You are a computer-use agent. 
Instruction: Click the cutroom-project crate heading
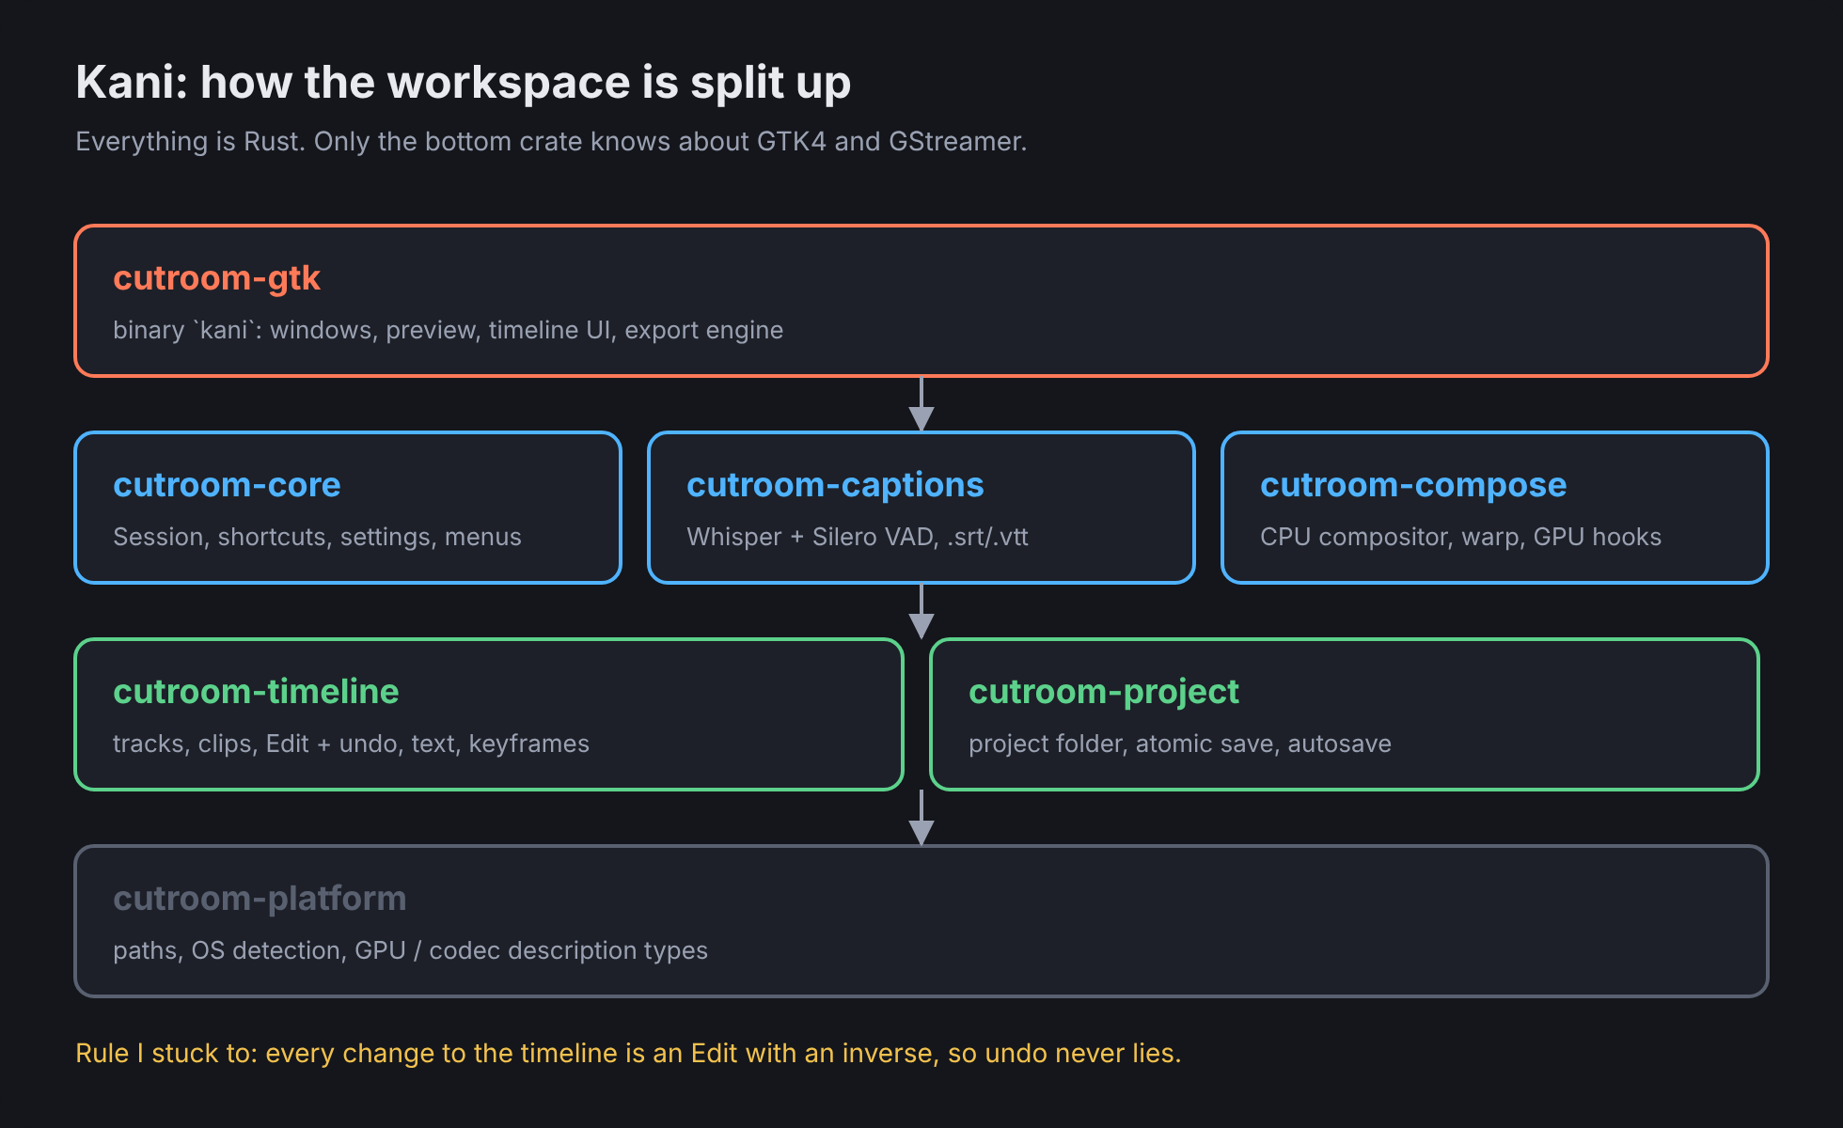tap(1104, 692)
